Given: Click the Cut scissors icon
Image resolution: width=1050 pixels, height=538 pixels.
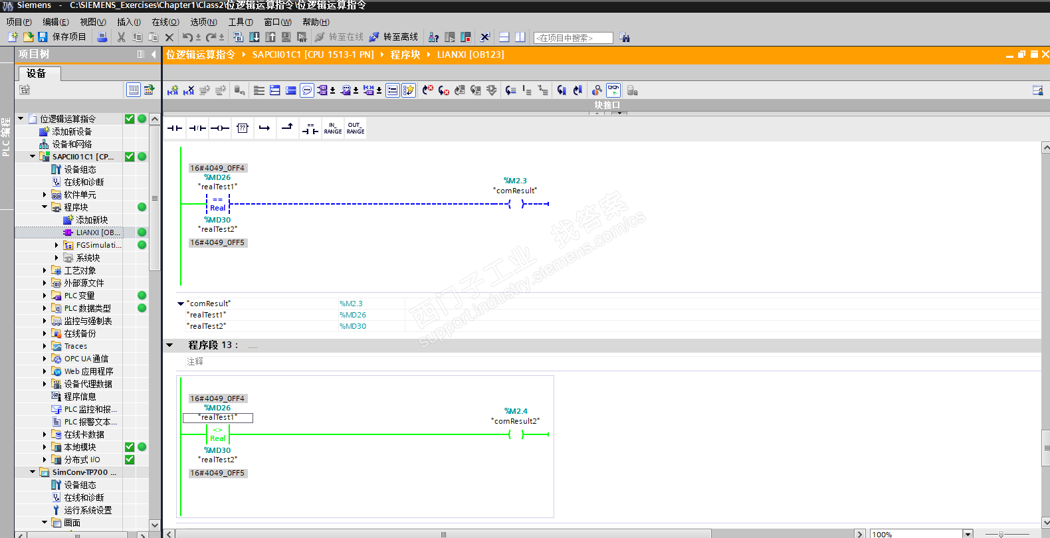Looking at the screenshot, I should coord(121,37).
